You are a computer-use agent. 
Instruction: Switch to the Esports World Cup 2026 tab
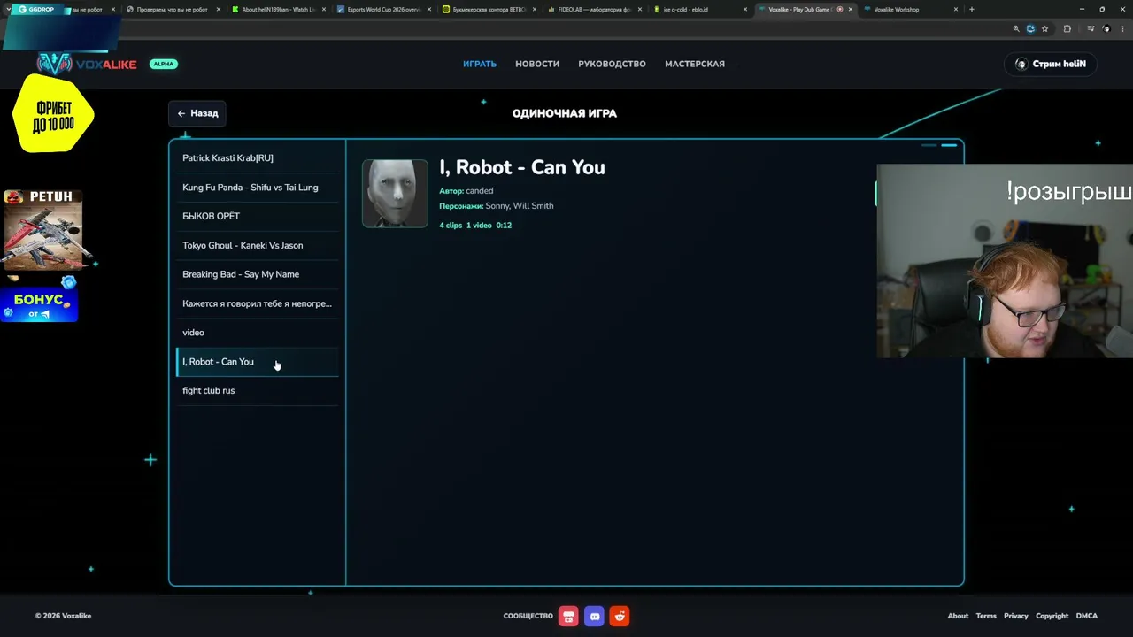[385, 10]
